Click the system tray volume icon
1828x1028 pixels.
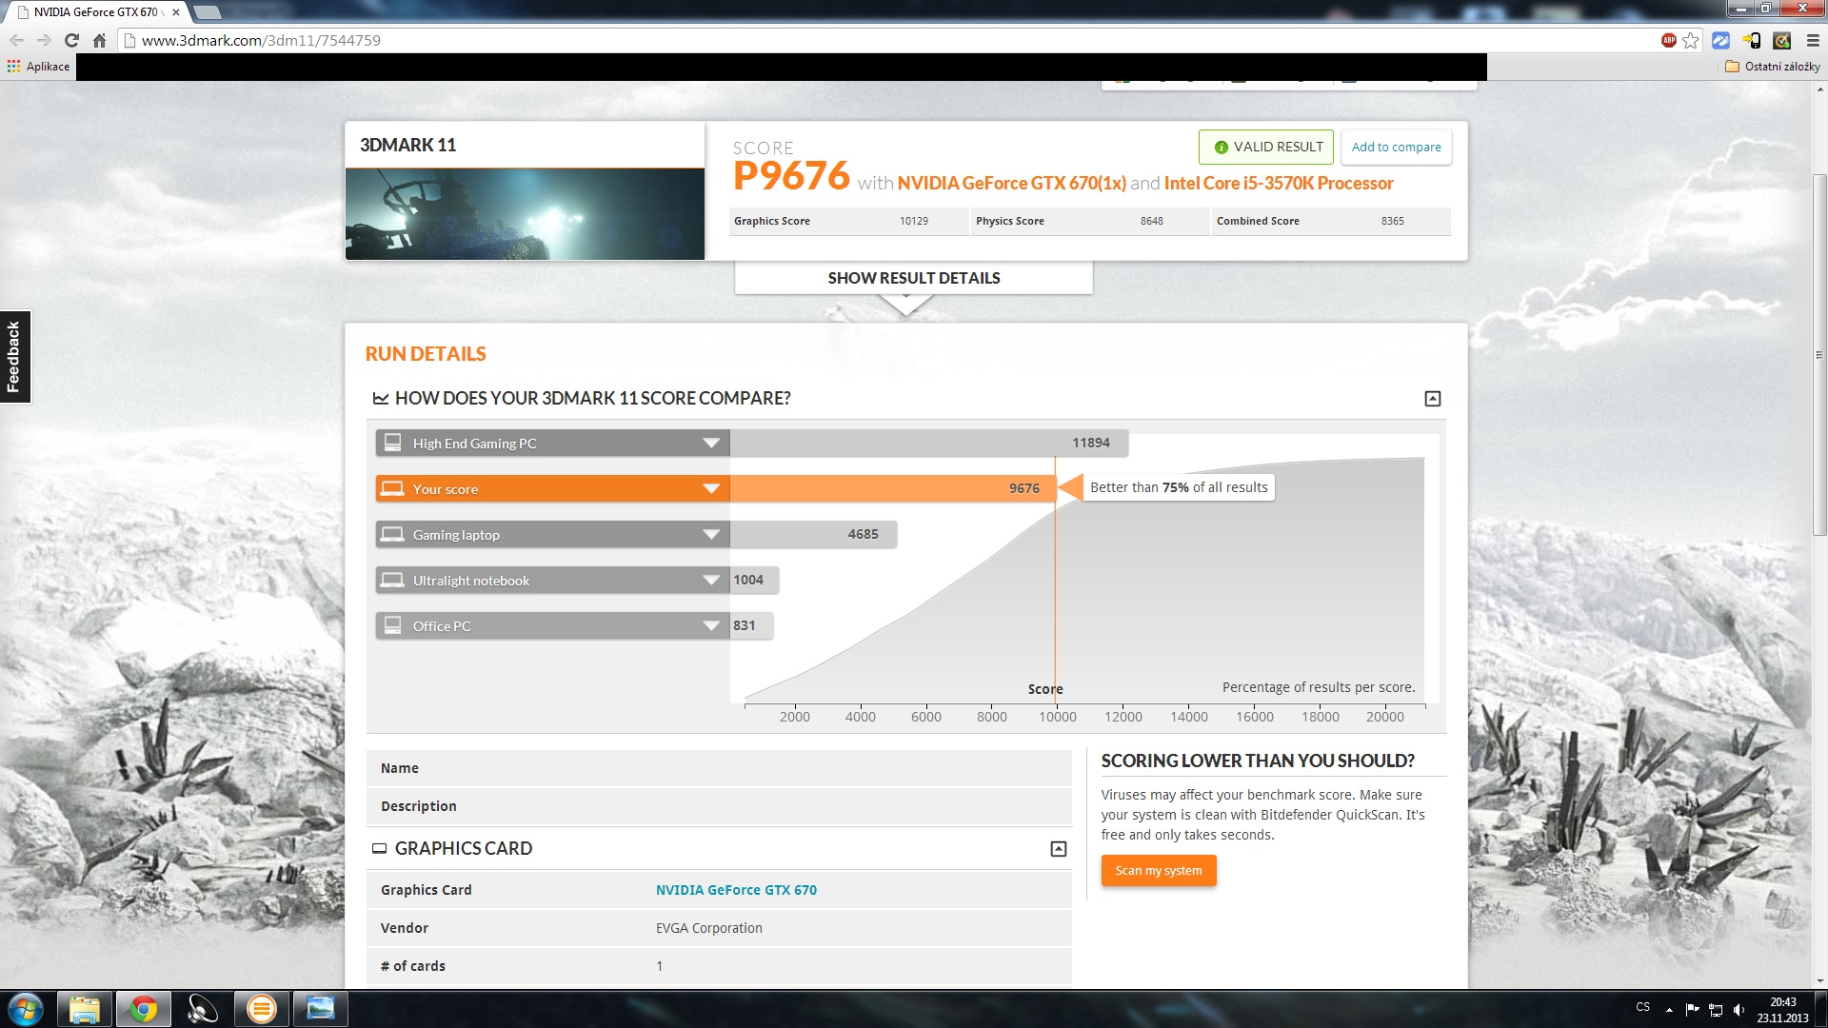(x=1739, y=1010)
